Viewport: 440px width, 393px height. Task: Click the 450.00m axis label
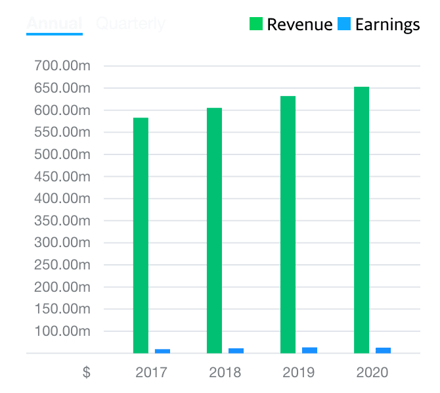point(62,177)
